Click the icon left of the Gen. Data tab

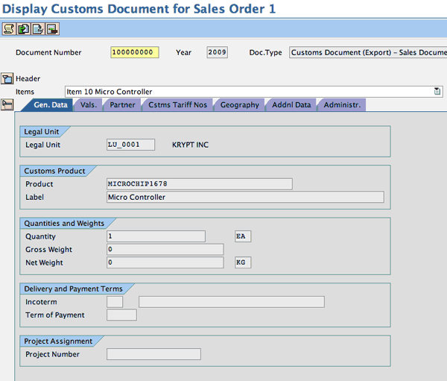(7, 104)
